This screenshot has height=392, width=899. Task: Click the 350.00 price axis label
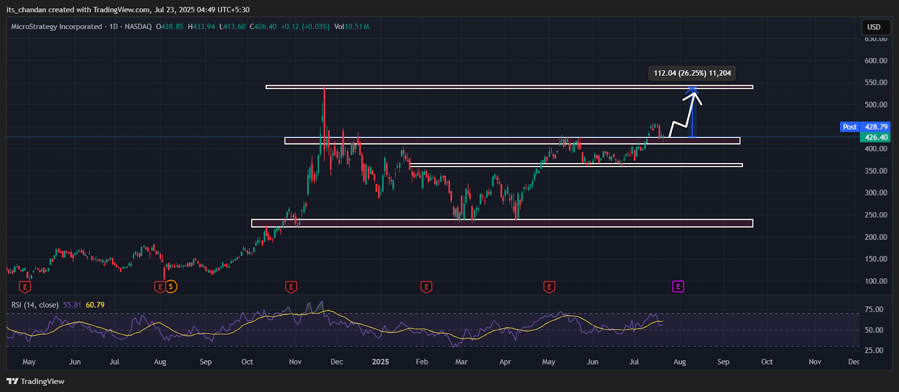pos(876,171)
